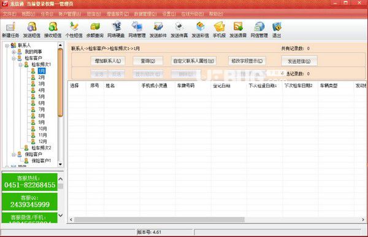The height and width of the screenshot is (237, 368).
Task: Collapse the 保险客户 tree node
Action: pyautogui.click(x=13, y=154)
